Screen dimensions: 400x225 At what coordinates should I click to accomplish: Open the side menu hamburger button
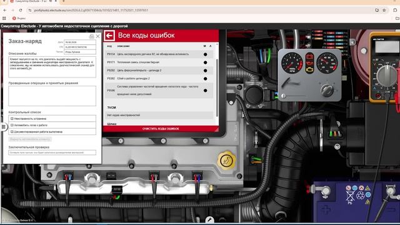[x=3, y=126]
